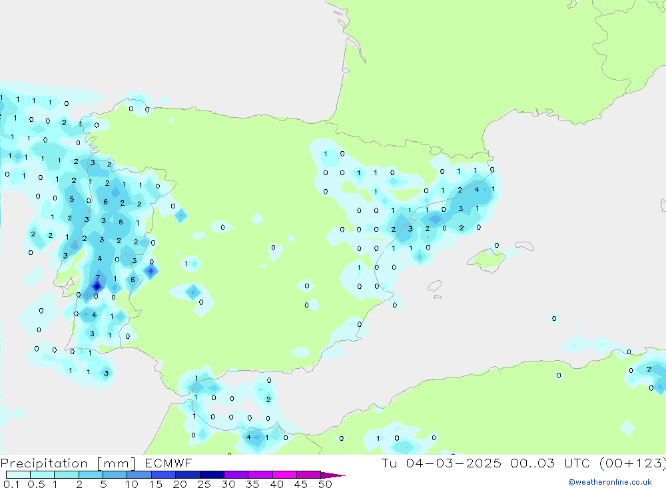Click the 30–35 mm violet swatch
The width and height of the screenshot is (666, 488).
pos(236,475)
